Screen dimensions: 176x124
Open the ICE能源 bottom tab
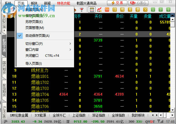coord(40,115)
